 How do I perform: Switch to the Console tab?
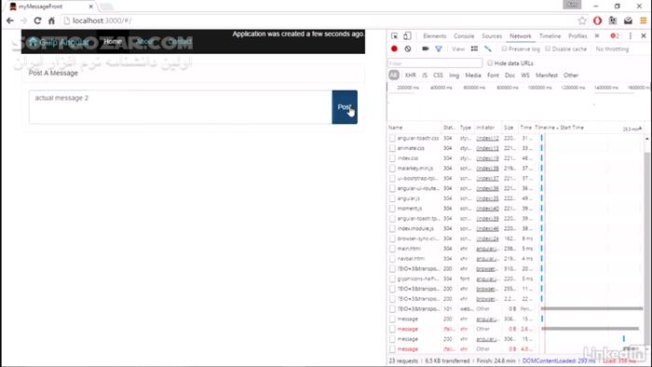[x=464, y=36]
